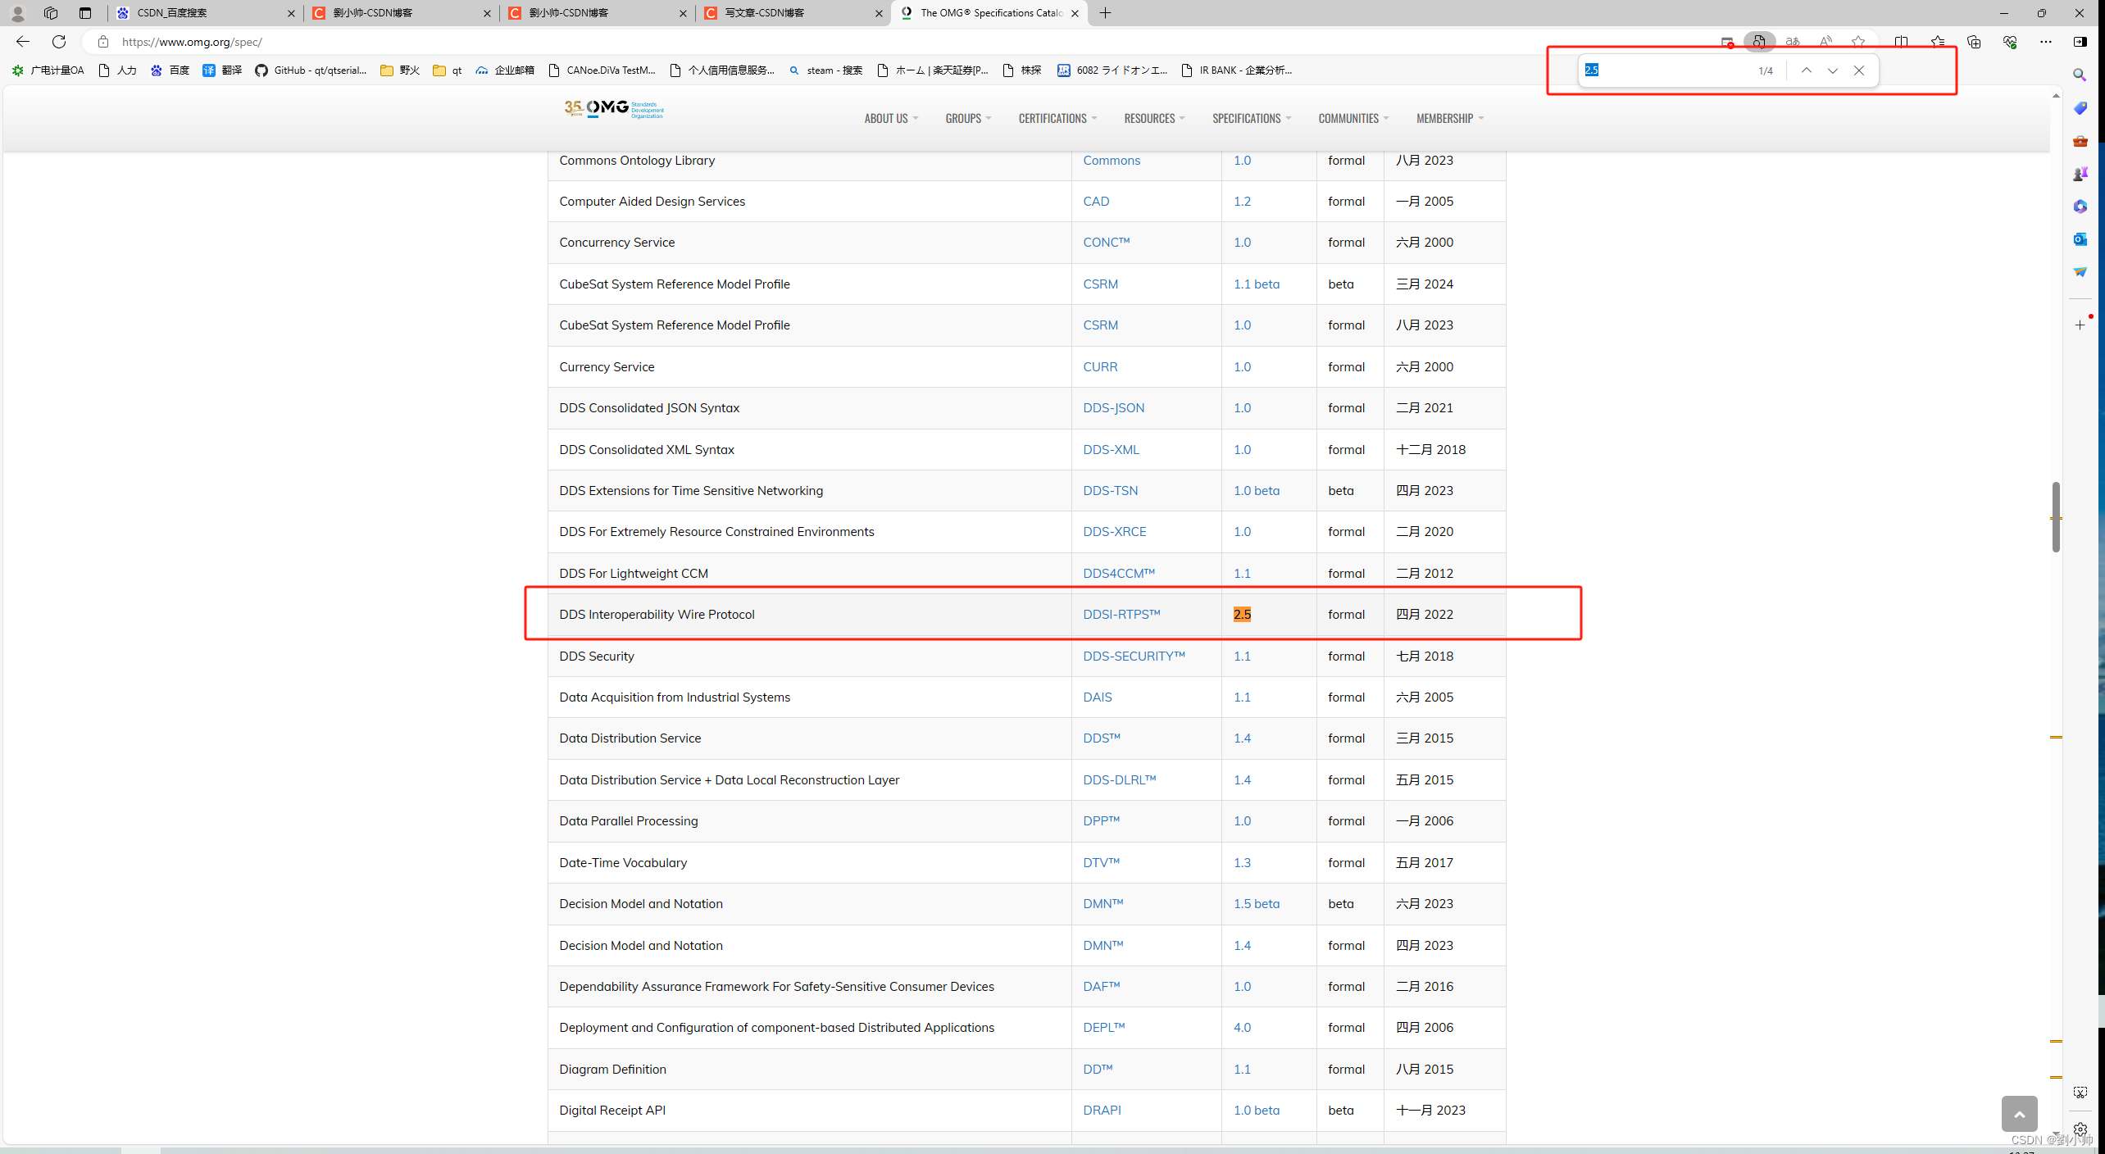Screen dimensions: 2105x1154
Task: Click the find-on-page icon in address bar
Action: point(1759,42)
